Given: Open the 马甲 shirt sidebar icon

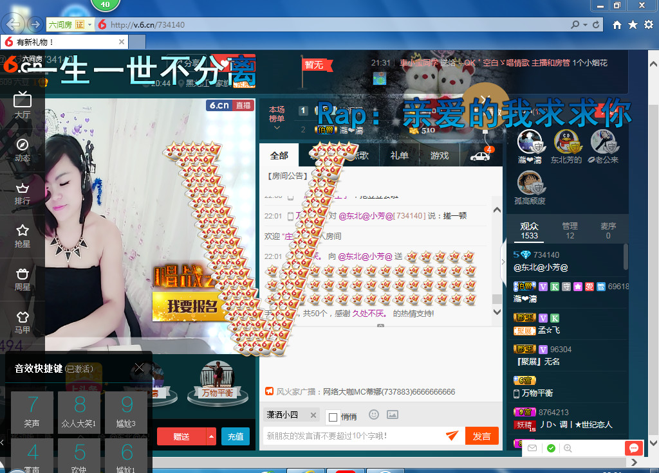Looking at the screenshot, I should [x=23, y=323].
